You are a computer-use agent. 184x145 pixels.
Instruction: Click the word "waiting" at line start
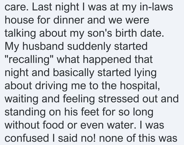tap(21, 99)
